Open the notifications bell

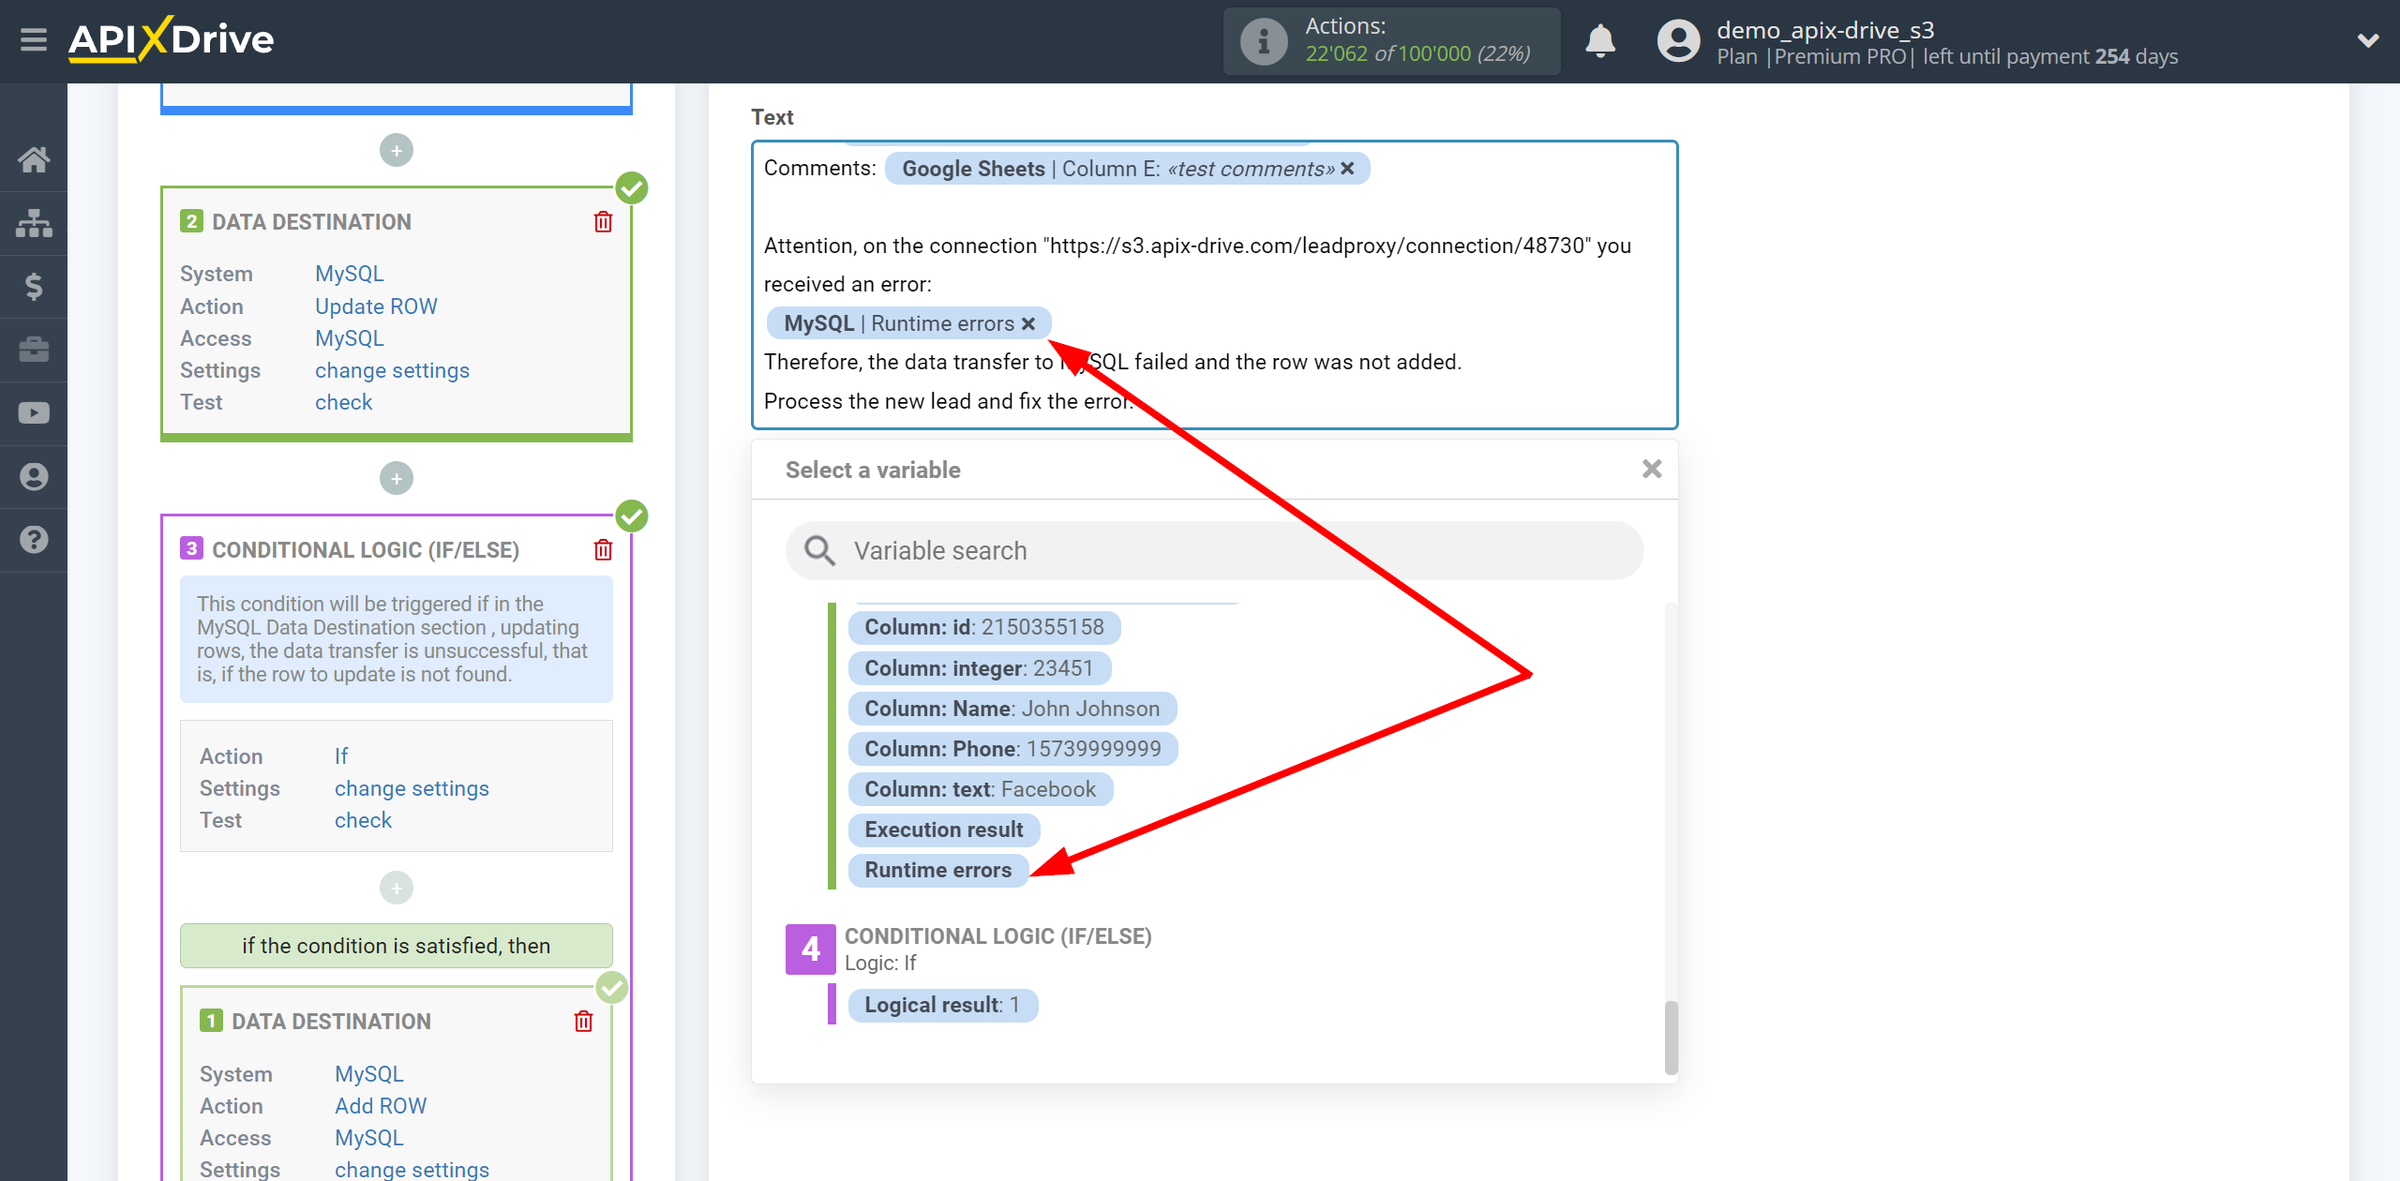point(1600,41)
